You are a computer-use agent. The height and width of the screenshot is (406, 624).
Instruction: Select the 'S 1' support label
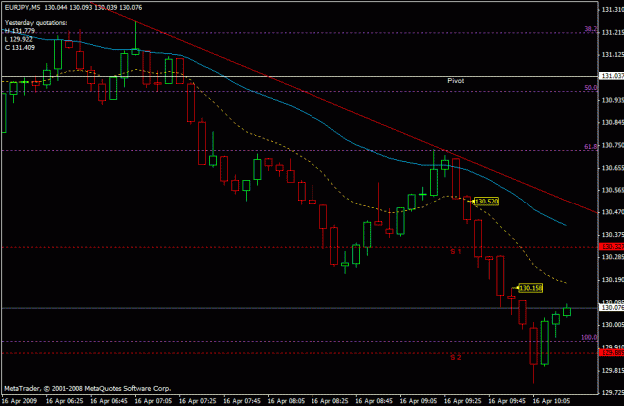(456, 251)
